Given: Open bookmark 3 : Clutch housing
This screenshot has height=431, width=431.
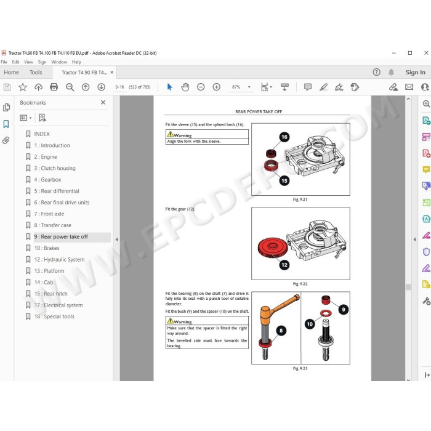Looking at the screenshot, I should [55, 168].
